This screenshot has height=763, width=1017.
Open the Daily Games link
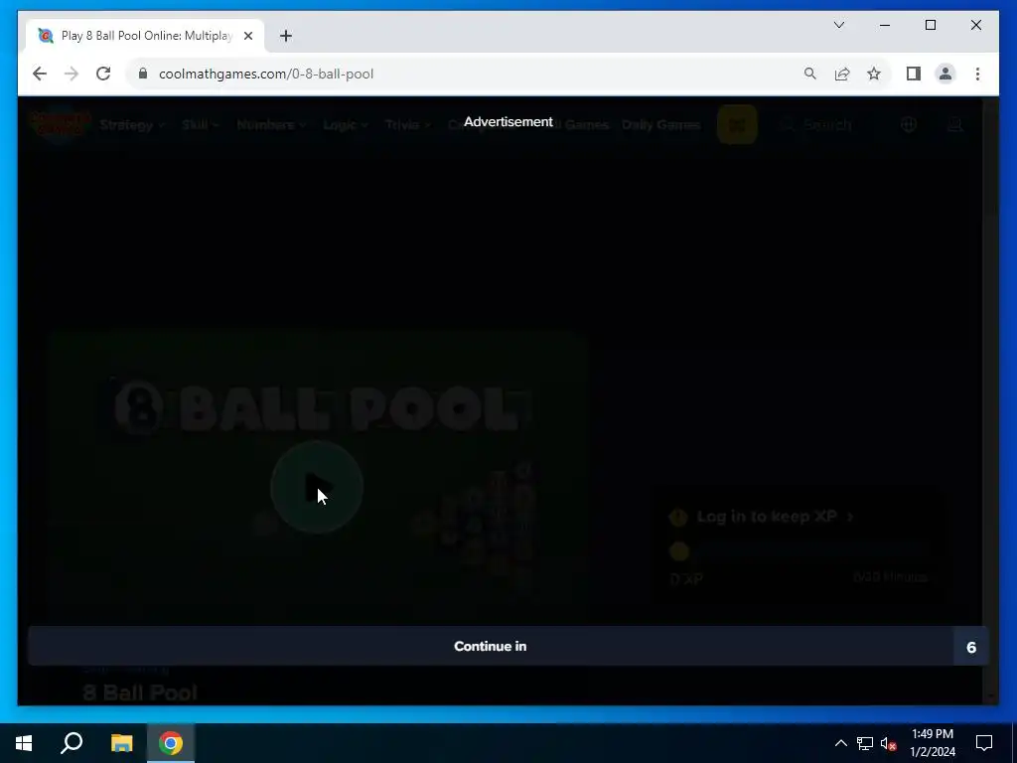click(660, 124)
